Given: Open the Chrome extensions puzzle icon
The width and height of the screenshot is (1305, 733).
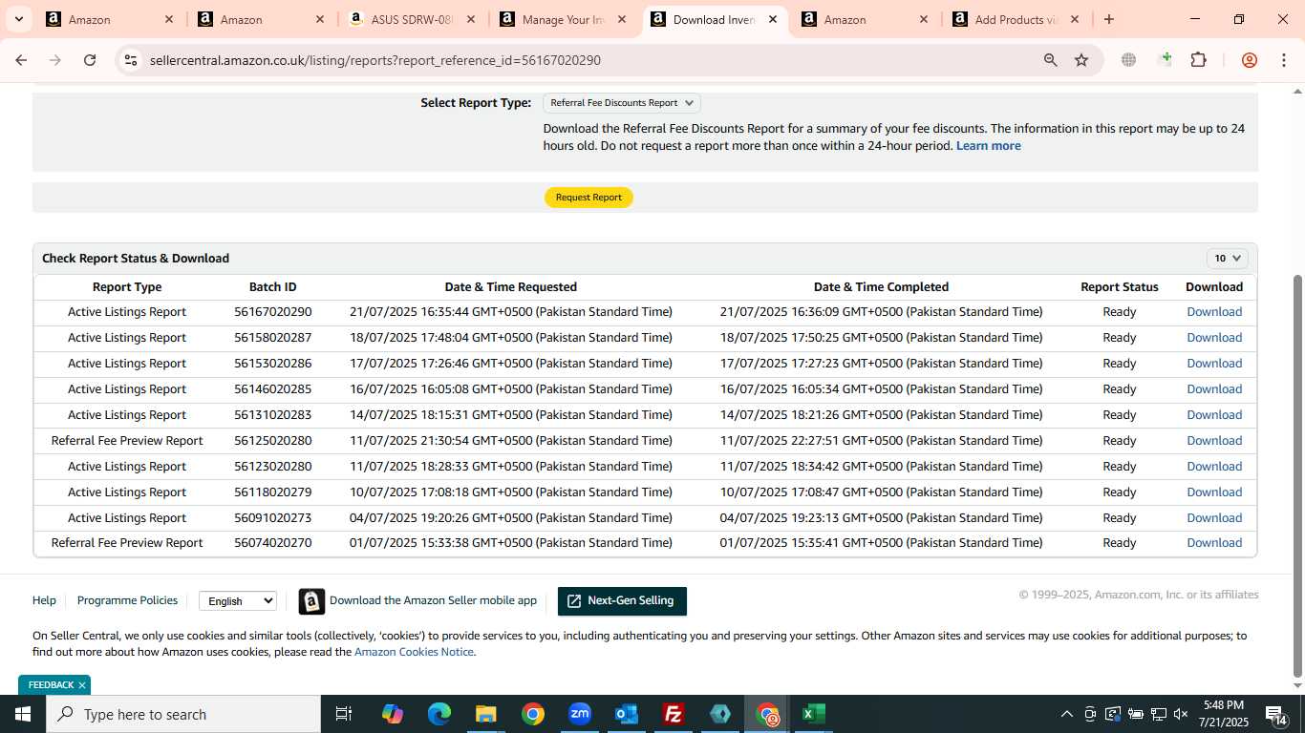Looking at the screenshot, I should [x=1198, y=60].
